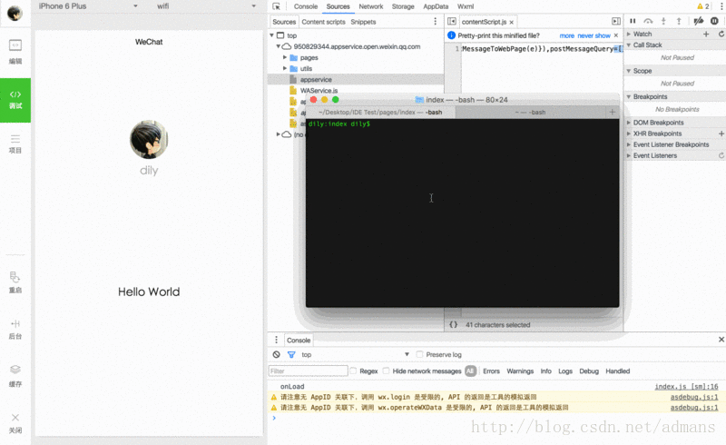
Task: Click the Sources pane three-dot menu
Action: (435, 21)
